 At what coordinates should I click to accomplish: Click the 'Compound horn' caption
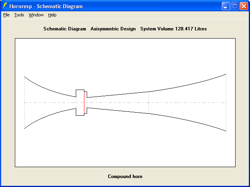click(125, 176)
